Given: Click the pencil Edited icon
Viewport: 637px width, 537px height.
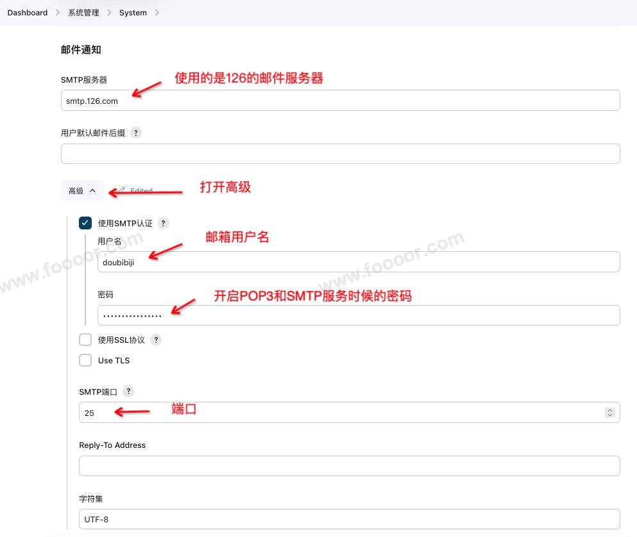Looking at the screenshot, I should click(122, 191).
